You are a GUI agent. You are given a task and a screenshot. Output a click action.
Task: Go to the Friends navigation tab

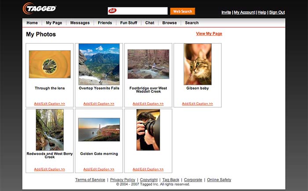[105, 23]
